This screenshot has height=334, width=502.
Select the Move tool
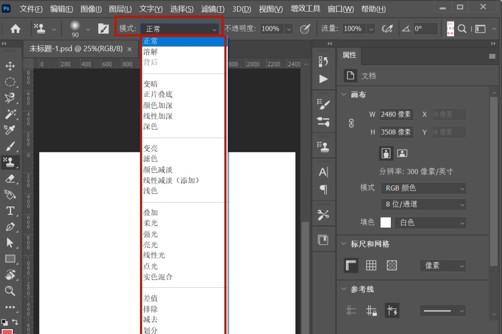[x=10, y=66]
